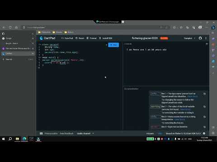
Task: Copy the error issue message at bottom
Action: [x=204, y=127]
